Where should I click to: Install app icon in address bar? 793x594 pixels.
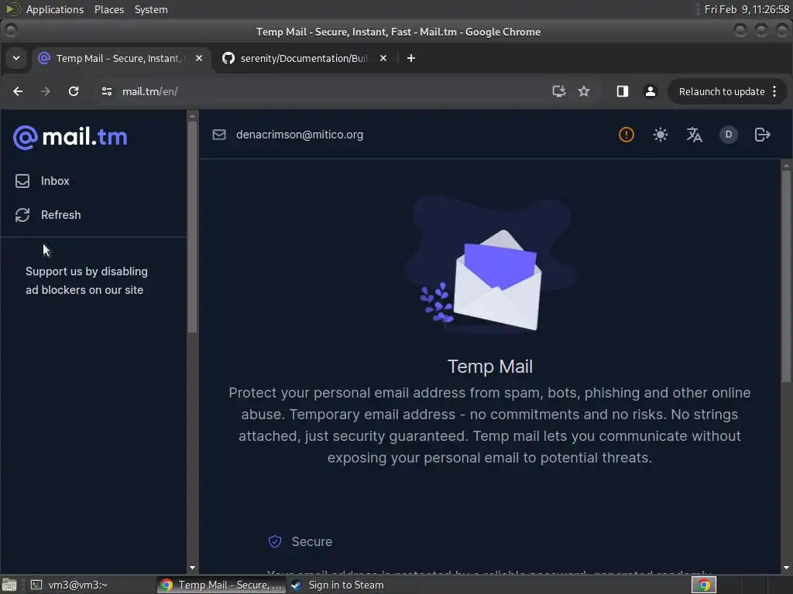[x=558, y=91]
